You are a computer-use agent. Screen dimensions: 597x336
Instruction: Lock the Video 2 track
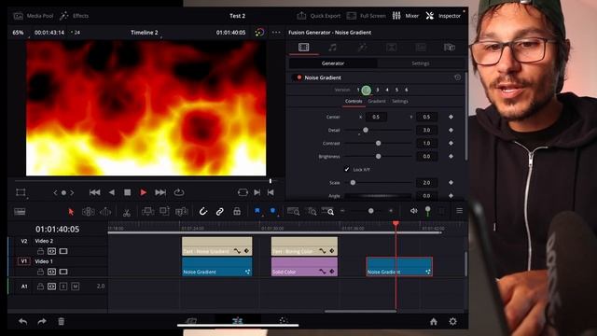point(40,251)
